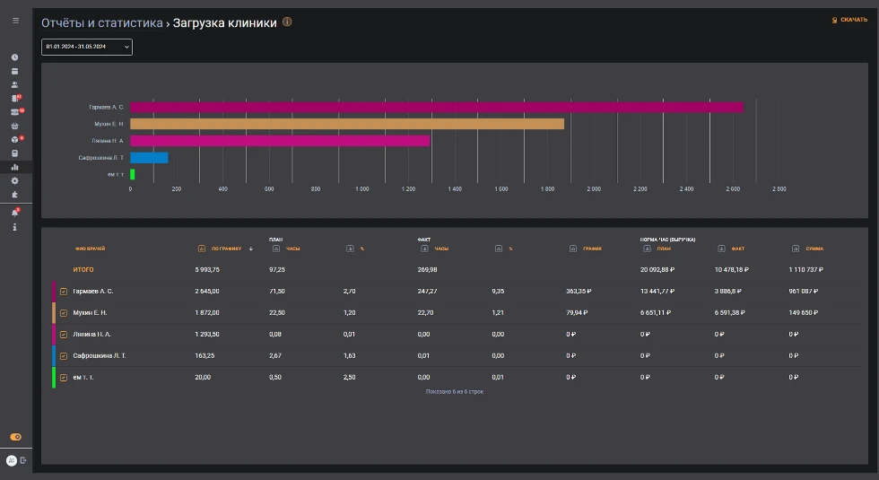Go to the patients (people) sidebar icon
879x480 pixels.
pyautogui.click(x=14, y=84)
